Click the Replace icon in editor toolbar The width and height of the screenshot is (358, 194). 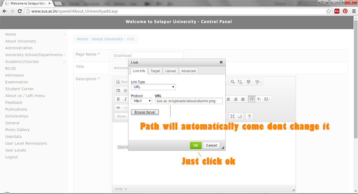[x=240, y=82]
